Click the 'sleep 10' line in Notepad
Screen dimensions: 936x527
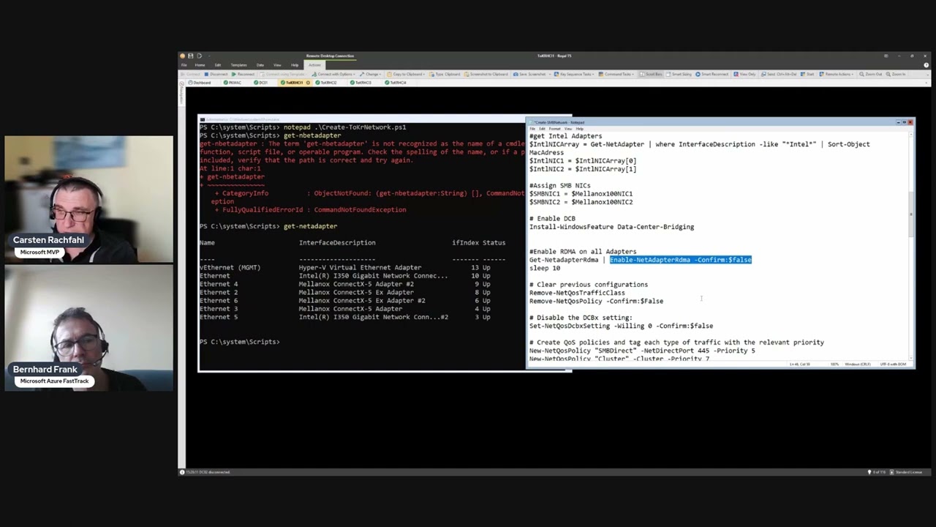click(545, 268)
